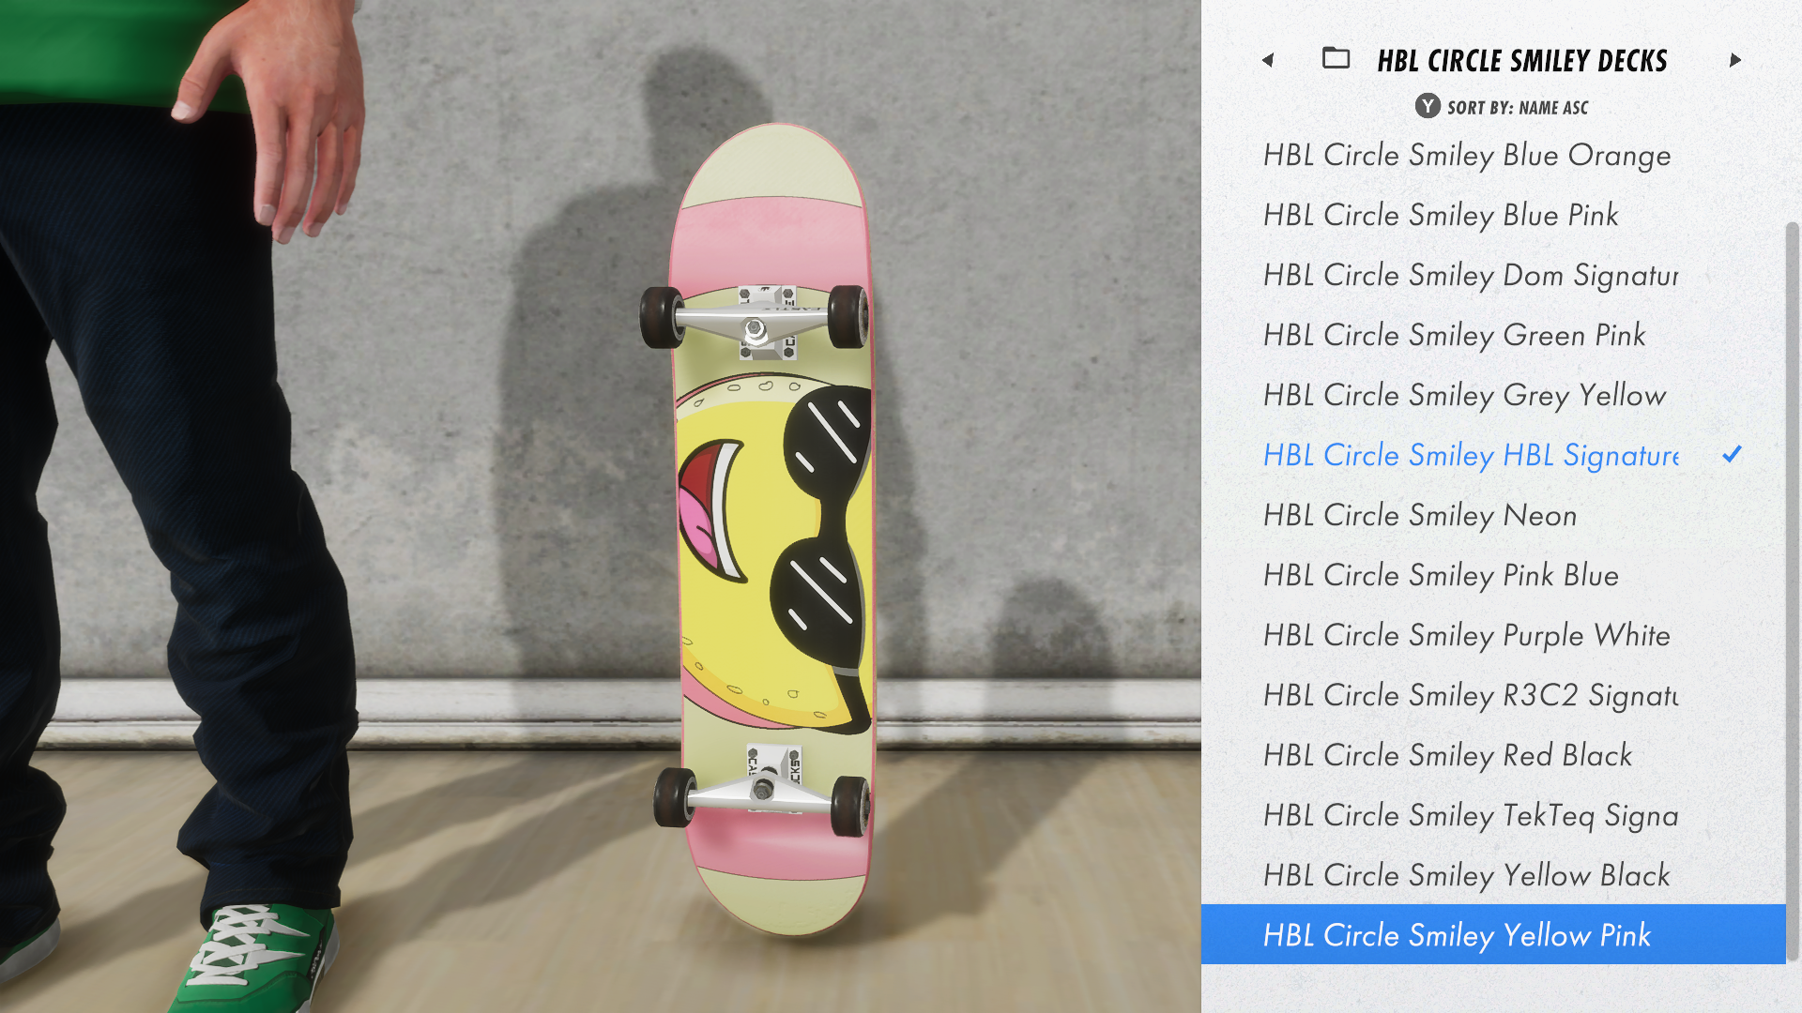Pick the HBL Circle Smiley Dom Signature deck

pyautogui.click(x=1493, y=275)
